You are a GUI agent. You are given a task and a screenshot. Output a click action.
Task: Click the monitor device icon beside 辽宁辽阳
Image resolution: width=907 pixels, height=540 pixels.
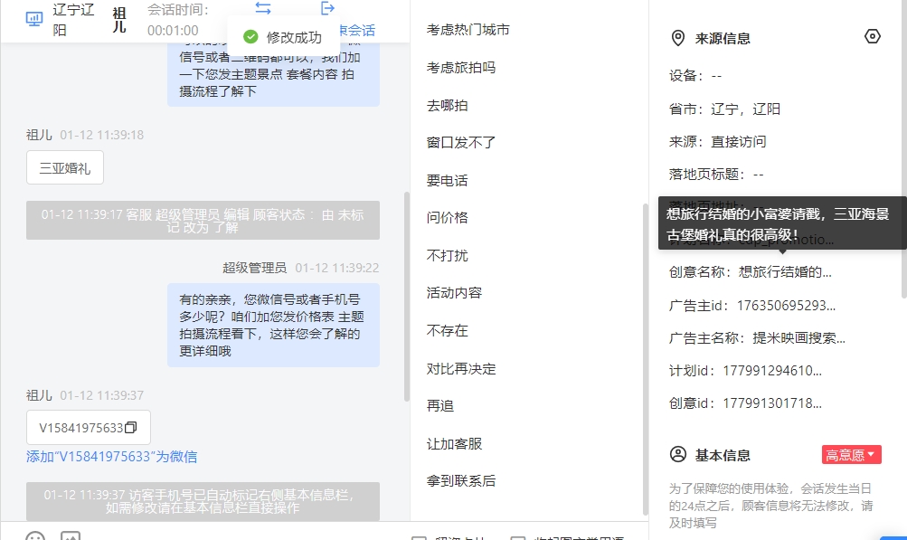[x=34, y=19]
